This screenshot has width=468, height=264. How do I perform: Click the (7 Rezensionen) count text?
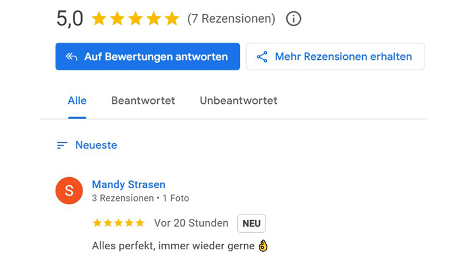(231, 19)
